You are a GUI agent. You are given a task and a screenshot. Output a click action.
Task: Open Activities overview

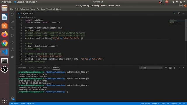(6, 2)
